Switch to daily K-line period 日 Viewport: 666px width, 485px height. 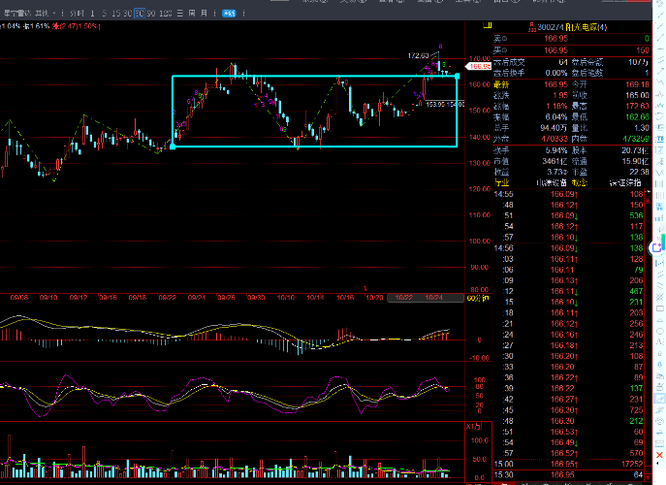point(179,15)
